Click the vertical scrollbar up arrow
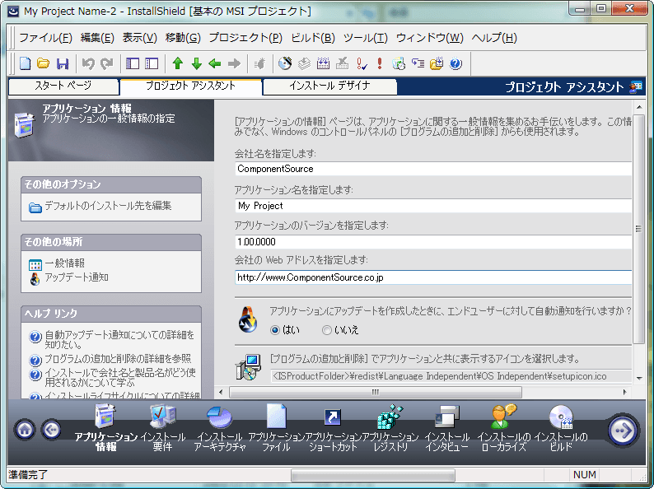 pos(639,108)
